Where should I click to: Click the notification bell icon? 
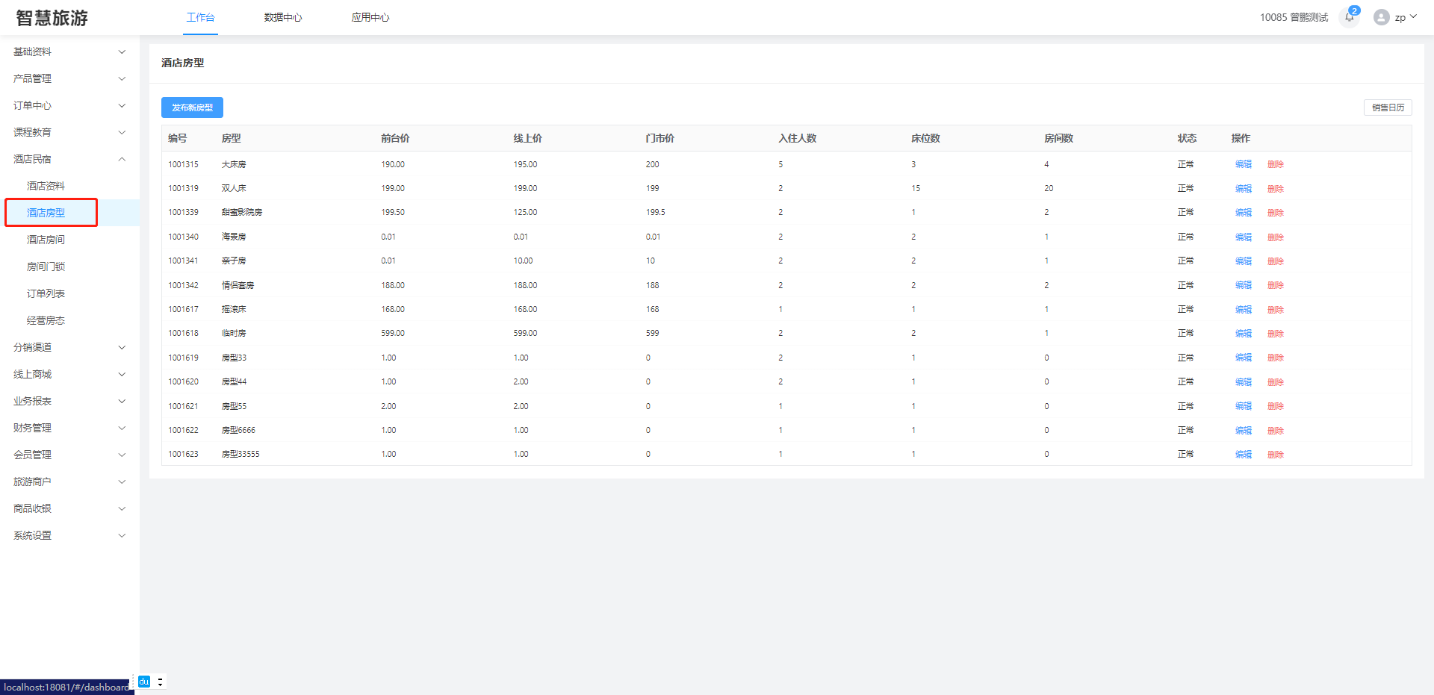click(x=1349, y=17)
